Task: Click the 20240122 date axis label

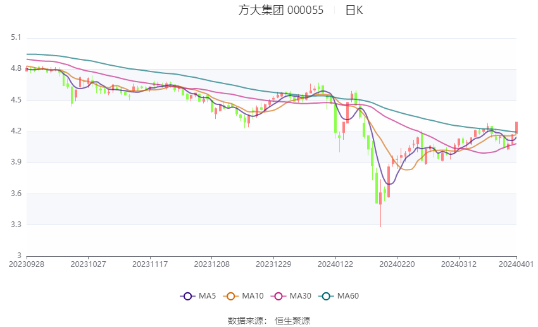Action: pos(335,264)
